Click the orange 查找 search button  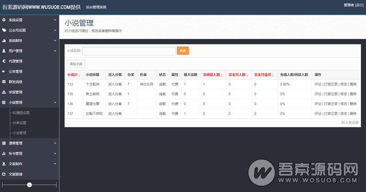coord(183,51)
